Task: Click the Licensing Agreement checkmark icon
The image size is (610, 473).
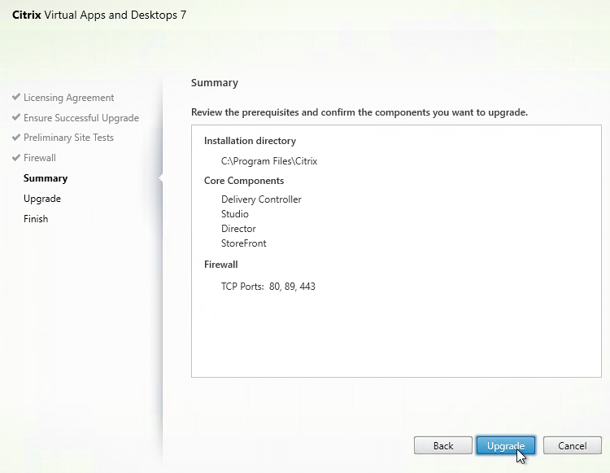Action: point(16,97)
